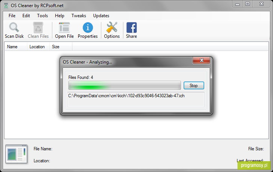This screenshot has height=172, width=273.
Task: Stop the analyzing scan
Action: coord(194,86)
